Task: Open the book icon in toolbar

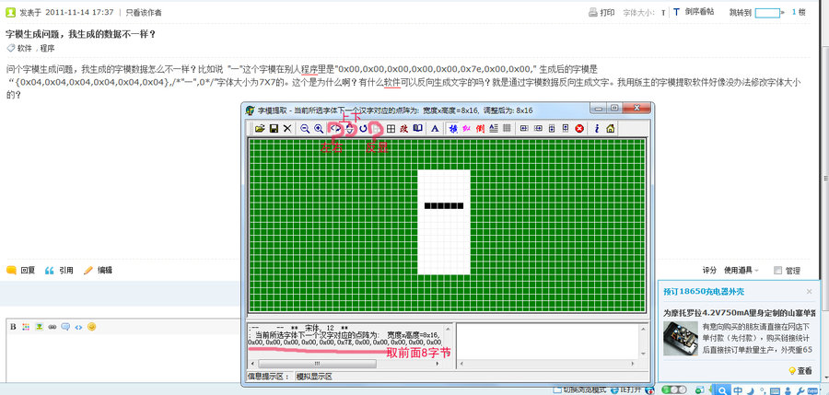Action: click(x=417, y=129)
